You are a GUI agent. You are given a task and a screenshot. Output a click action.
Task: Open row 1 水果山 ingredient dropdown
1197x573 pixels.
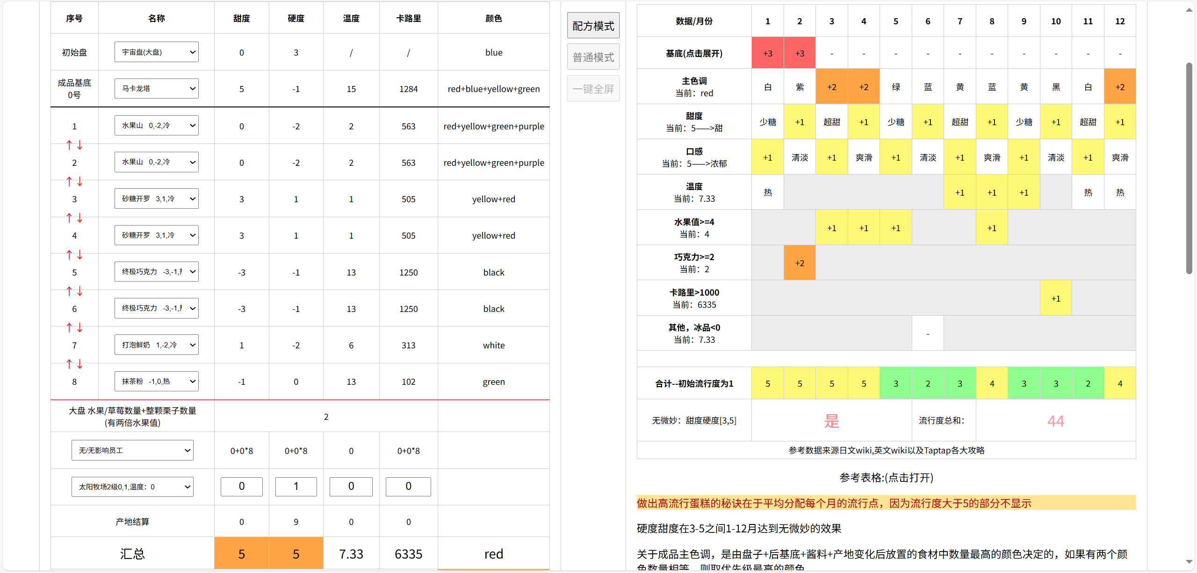point(157,125)
